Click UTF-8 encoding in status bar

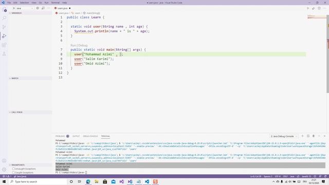tap(278, 176)
